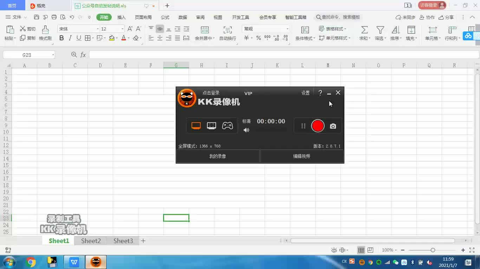The height and width of the screenshot is (269, 480).
Task: Click the help question mark in KK recorder
Action: point(320,93)
